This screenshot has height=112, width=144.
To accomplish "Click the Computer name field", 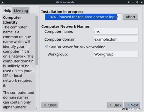I will point(116,31).
